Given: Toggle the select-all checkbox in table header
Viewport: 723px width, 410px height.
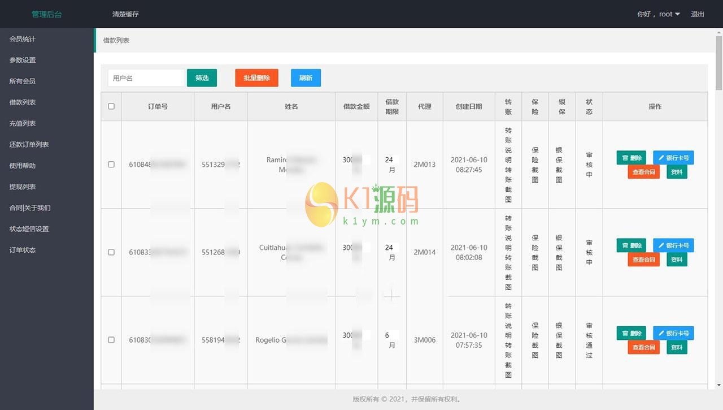Looking at the screenshot, I should pos(111,106).
